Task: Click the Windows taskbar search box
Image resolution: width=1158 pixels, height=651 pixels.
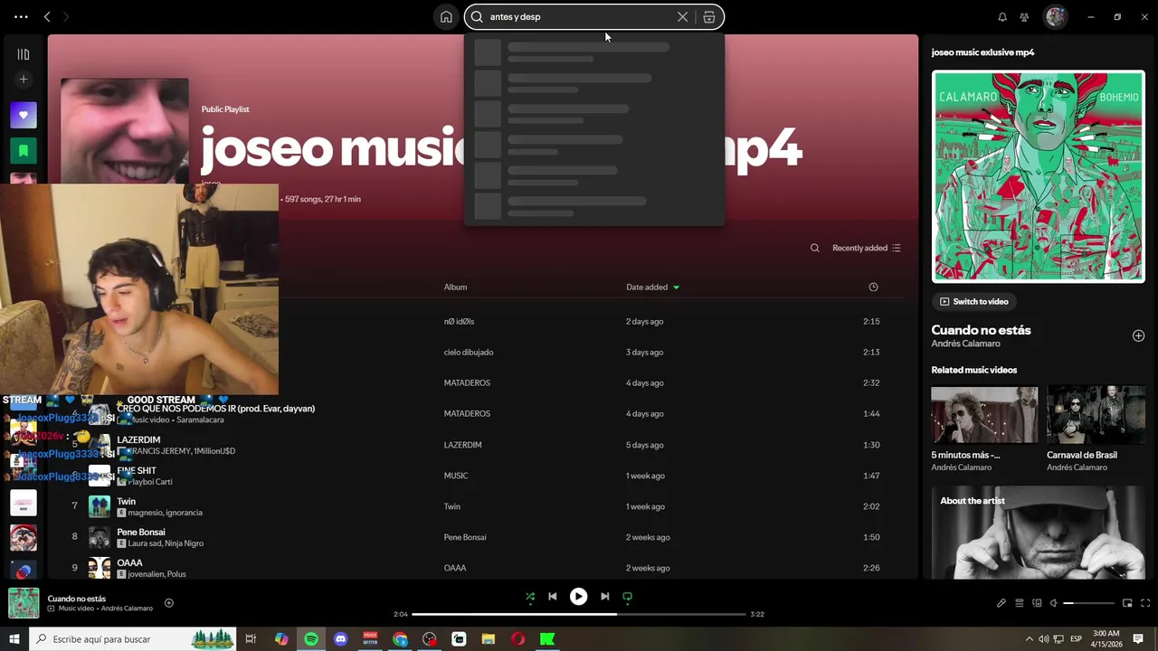Action: pyautogui.click(x=133, y=639)
